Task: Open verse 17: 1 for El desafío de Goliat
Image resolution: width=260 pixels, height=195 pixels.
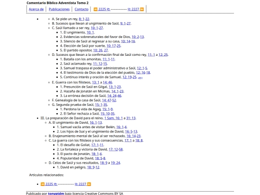Action: [x=95, y=145]
